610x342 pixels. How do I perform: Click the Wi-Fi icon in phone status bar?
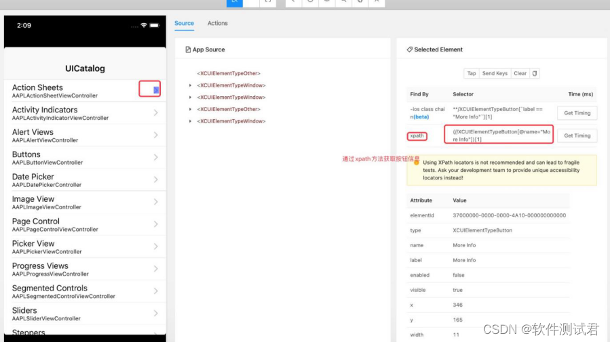144,26
